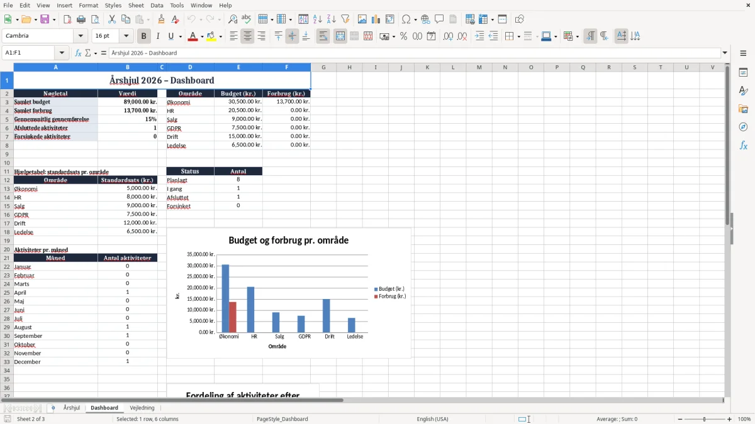Toggle Merge and Center Cells
Screen dimensions: 755x424
click(x=340, y=36)
